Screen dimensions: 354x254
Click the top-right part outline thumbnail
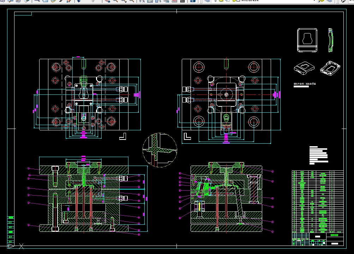click(330, 40)
